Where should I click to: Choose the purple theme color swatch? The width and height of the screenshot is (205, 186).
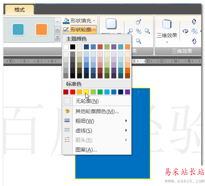pyautogui.click(x=114, y=47)
